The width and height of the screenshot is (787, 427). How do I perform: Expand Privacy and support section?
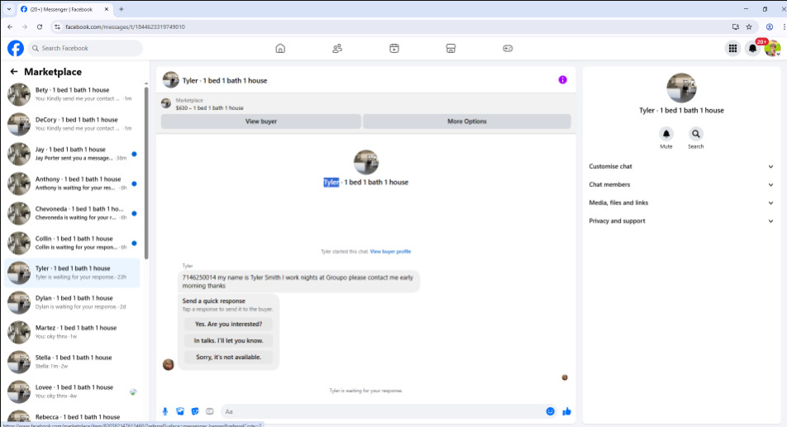(x=681, y=220)
